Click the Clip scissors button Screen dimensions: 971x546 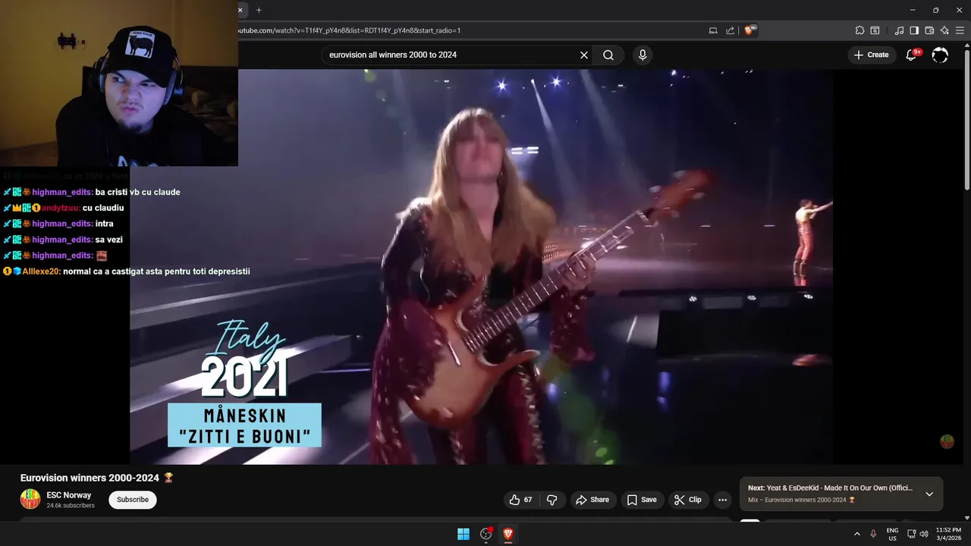[x=688, y=500]
